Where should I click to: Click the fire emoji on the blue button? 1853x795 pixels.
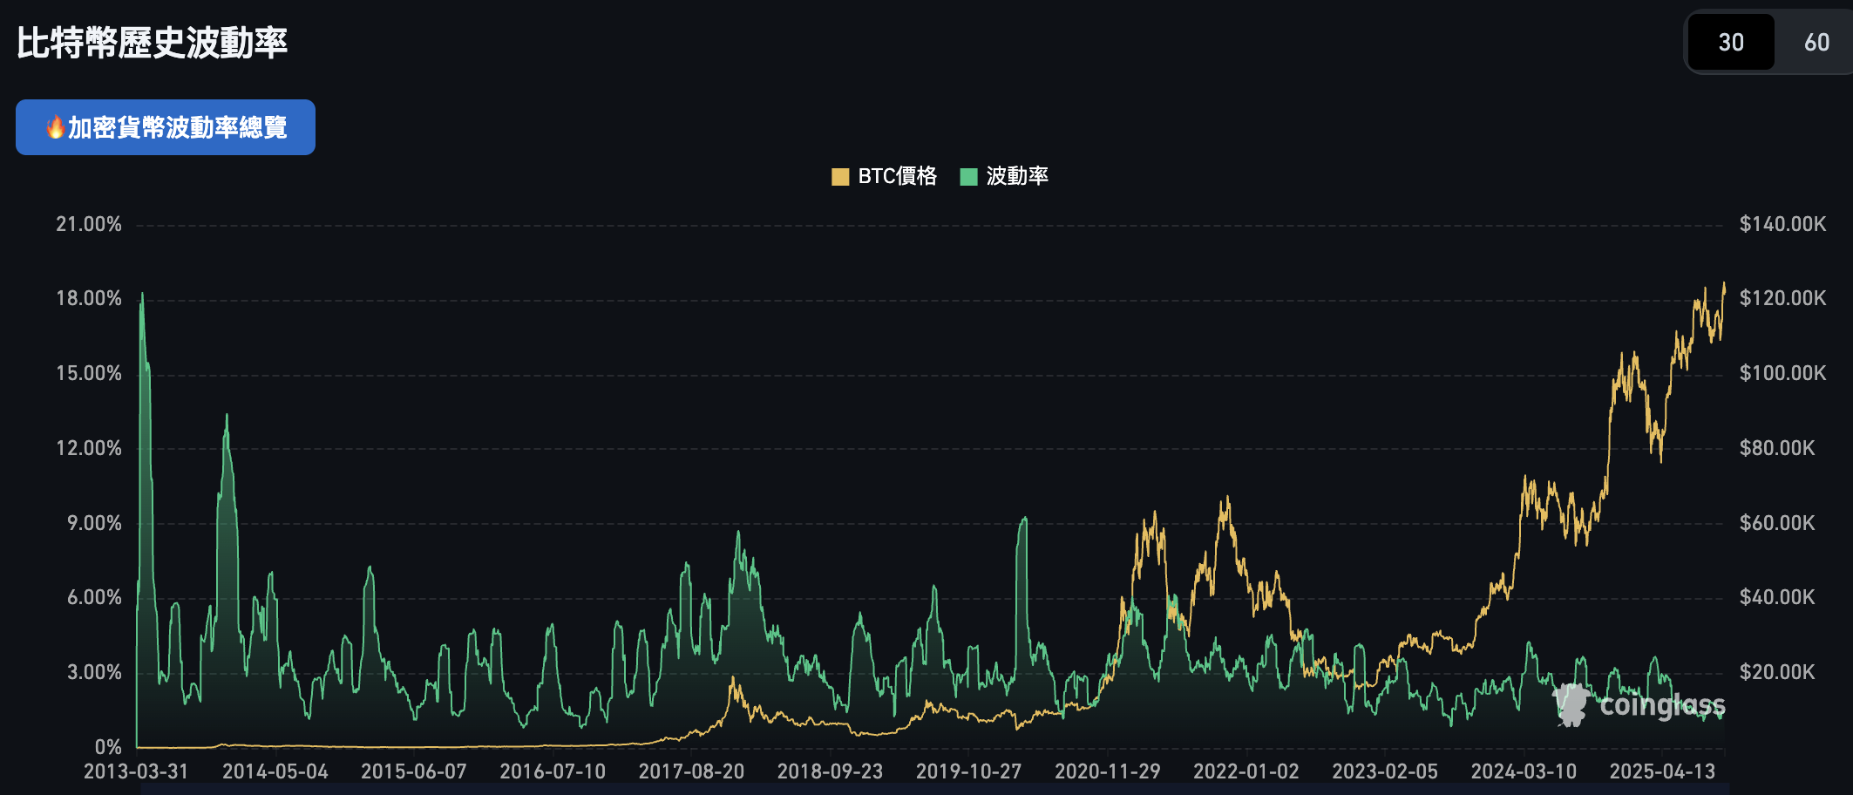pos(55,127)
